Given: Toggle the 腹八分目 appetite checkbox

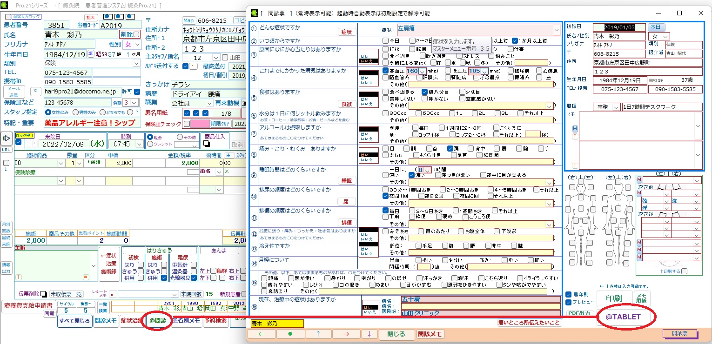Looking at the screenshot, I should [x=425, y=92].
